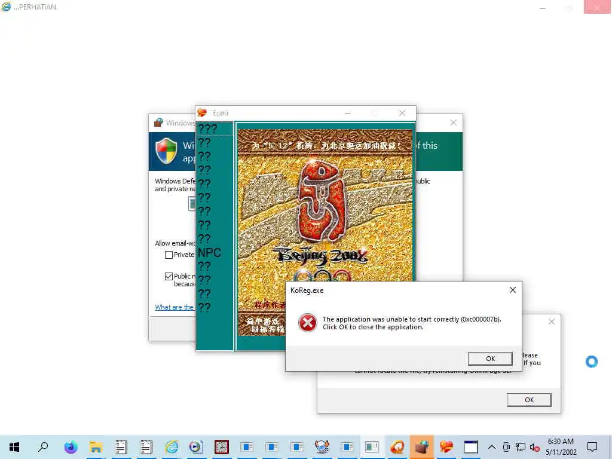The width and height of the screenshot is (612, 459).
Task: Click the red error X icon in KoReg.exe
Action: coord(308,323)
